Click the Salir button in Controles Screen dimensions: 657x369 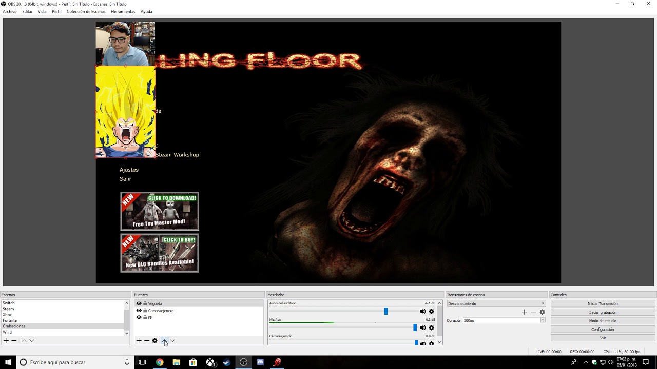(x=603, y=338)
